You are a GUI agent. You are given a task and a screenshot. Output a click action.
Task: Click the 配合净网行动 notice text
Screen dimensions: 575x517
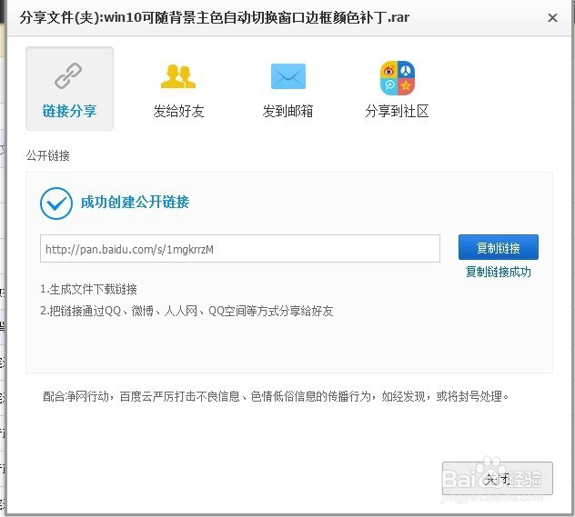(x=276, y=396)
